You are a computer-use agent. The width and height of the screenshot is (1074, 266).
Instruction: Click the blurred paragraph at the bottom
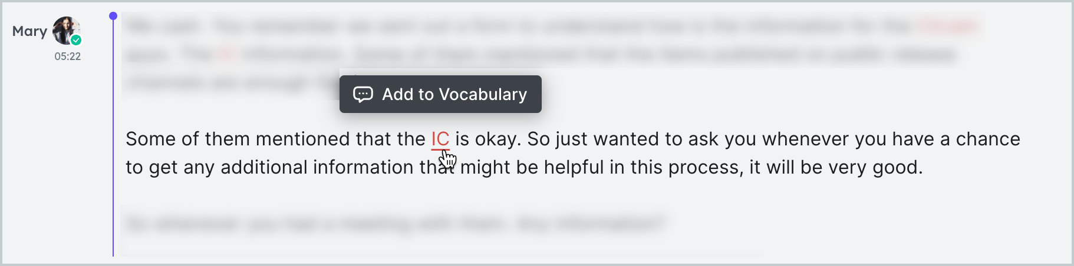tap(395, 224)
